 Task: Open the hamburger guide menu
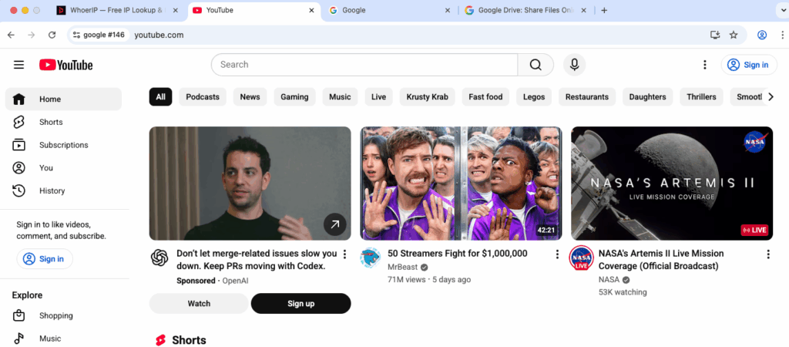coord(18,65)
